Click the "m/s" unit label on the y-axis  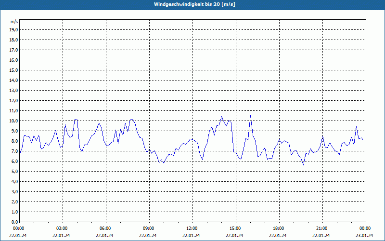click(x=14, y=22)
